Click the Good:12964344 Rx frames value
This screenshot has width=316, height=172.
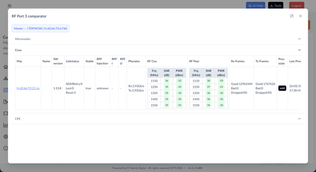pos(242,84)
